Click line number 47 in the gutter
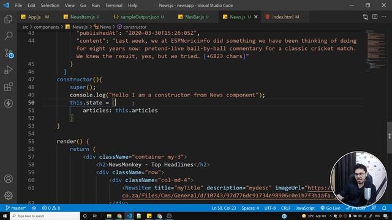The height and width of the screenshot is (220, 392). click(31, 79)
